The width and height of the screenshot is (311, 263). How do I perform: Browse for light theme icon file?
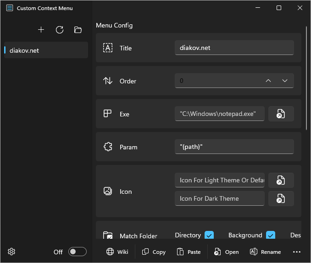click(x=281, y=181)
